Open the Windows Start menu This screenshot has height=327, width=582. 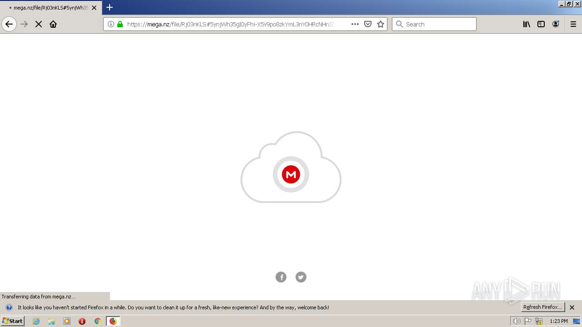pos(12,321)
